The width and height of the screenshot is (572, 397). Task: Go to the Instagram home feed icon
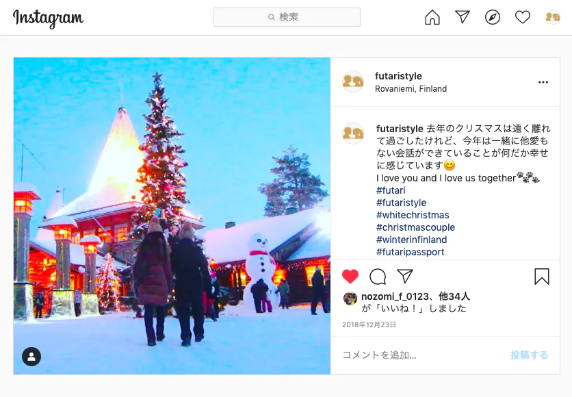click(432, 17)
